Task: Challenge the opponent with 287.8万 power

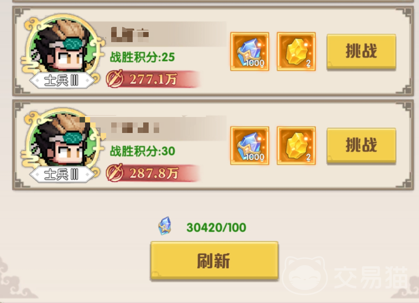Action: click(x=361, y=145)
